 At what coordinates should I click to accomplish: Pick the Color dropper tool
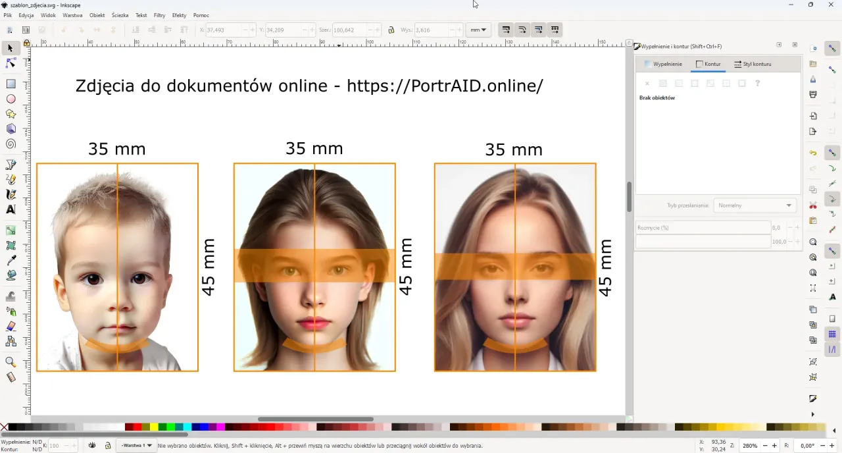(x=11, y=261)
